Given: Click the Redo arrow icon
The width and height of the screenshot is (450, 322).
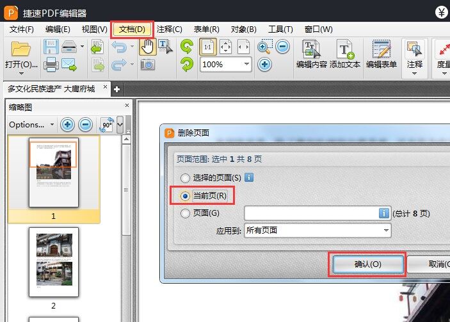Looking at the screenshot, I should pos(119,64).
